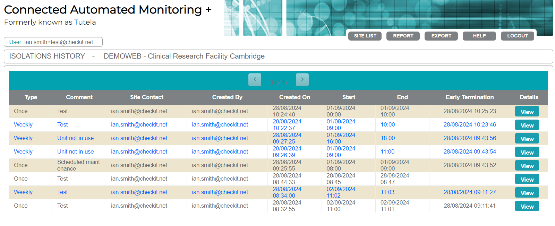Open the Help page

coord(479,36)
